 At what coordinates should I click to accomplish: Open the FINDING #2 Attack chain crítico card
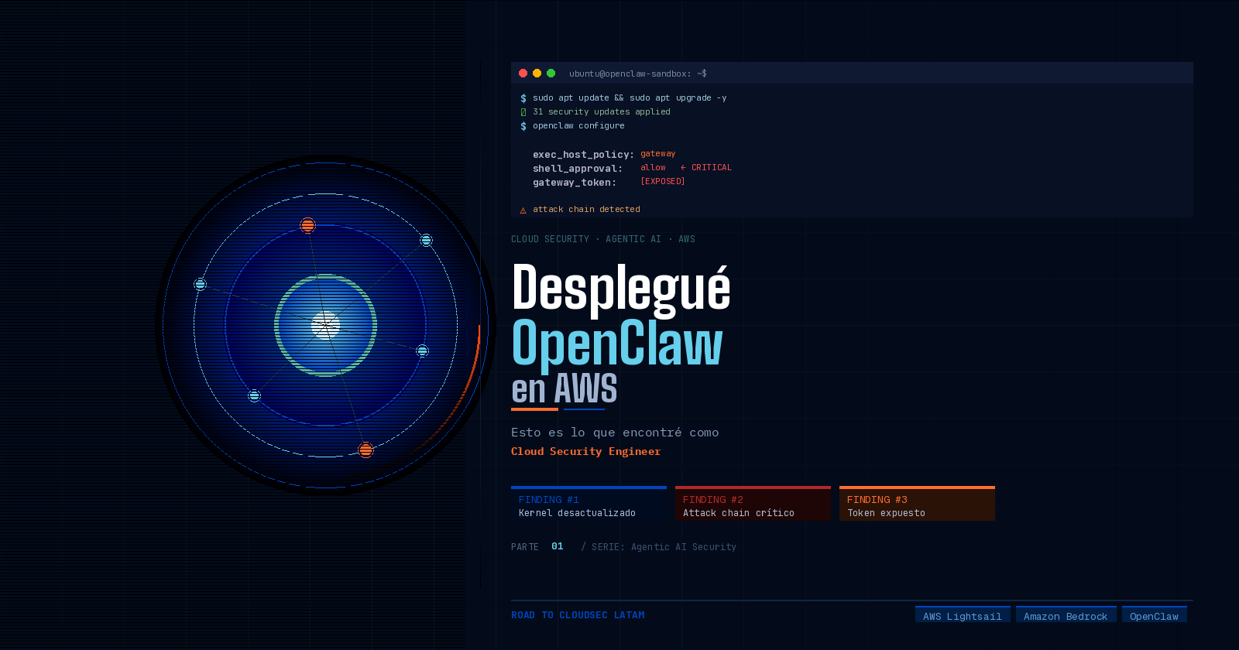[753, 505]
